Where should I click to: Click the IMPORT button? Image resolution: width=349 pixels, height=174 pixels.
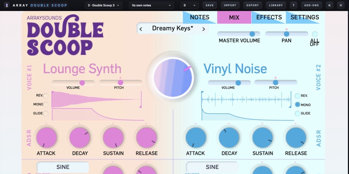pyautogui.click(x=230, y=5)
